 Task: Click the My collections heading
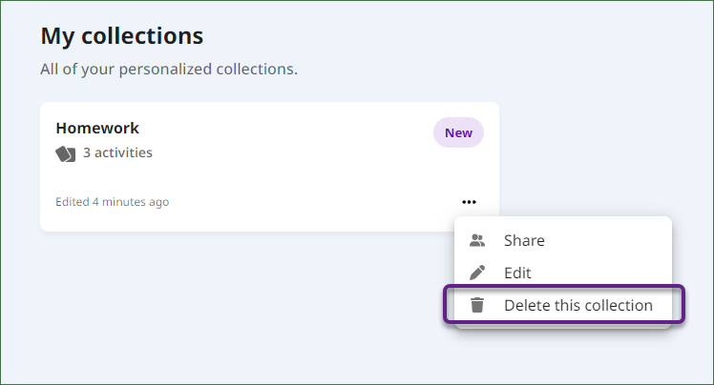(122, 36)
